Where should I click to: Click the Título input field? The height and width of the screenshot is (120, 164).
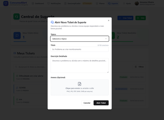[80, 49]
